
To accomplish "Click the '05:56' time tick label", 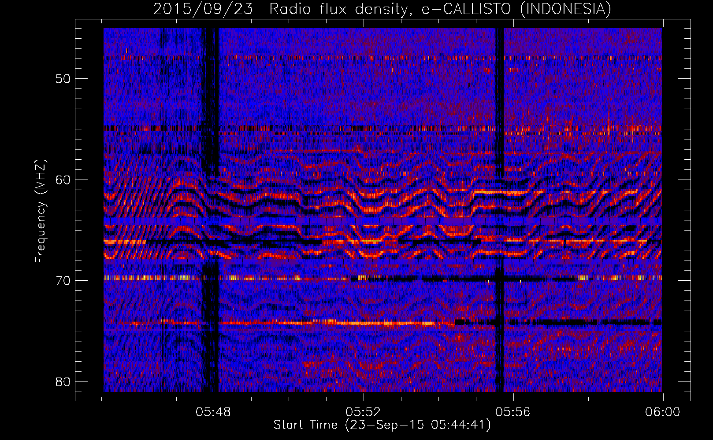I will click(x=513, y=412).
